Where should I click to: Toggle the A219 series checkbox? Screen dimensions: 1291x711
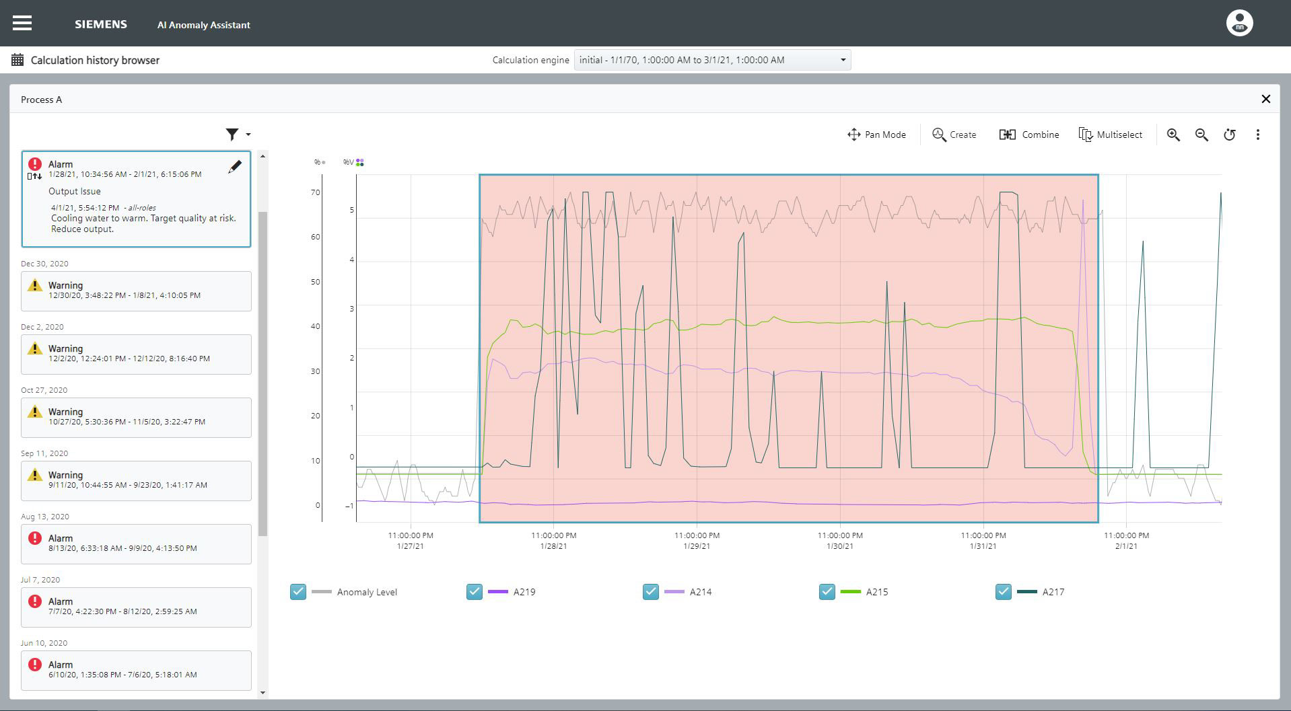tap(475, 591)
